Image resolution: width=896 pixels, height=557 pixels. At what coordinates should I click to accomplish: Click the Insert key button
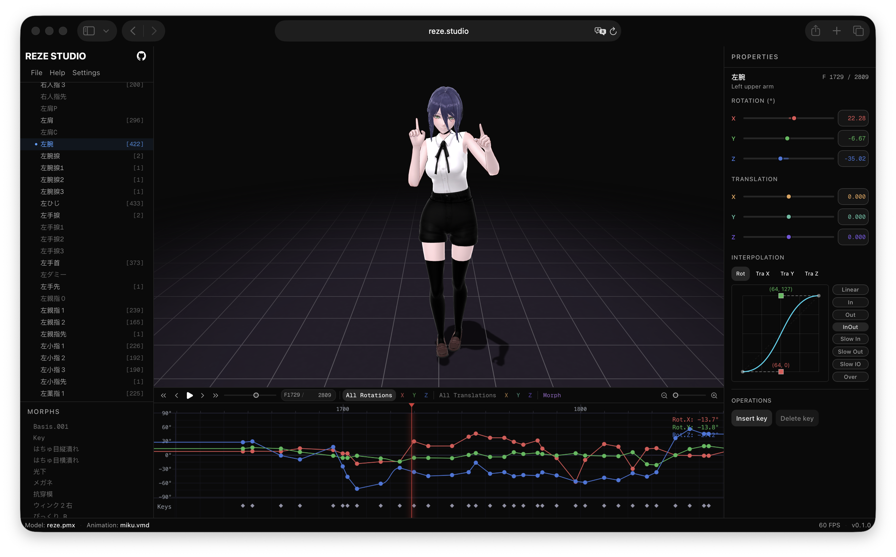[751, 418]
